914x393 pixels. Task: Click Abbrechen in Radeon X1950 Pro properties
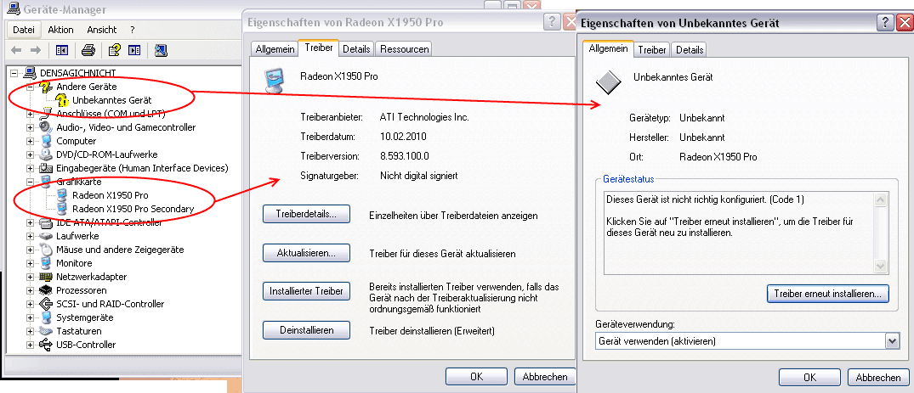coord(545,376)
